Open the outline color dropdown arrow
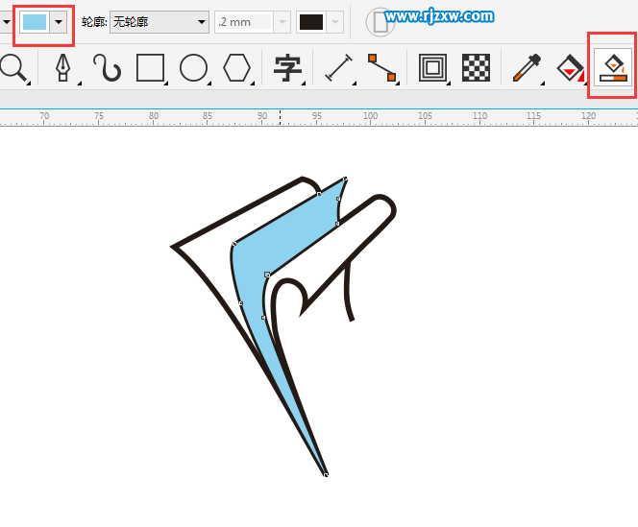Image resolution: width=638 pixels, height=527 pixels. 335,22
